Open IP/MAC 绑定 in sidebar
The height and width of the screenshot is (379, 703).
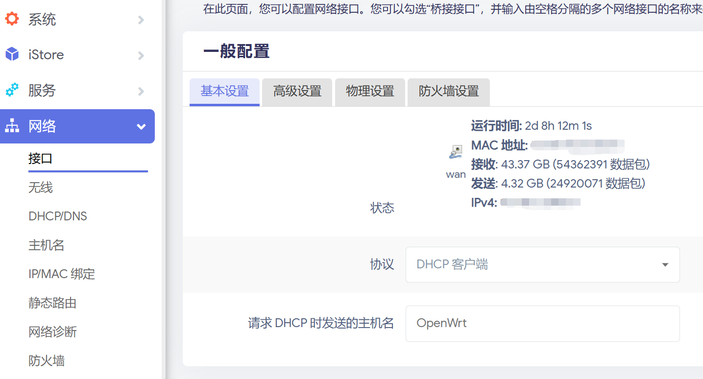click(x=62, y=274)
